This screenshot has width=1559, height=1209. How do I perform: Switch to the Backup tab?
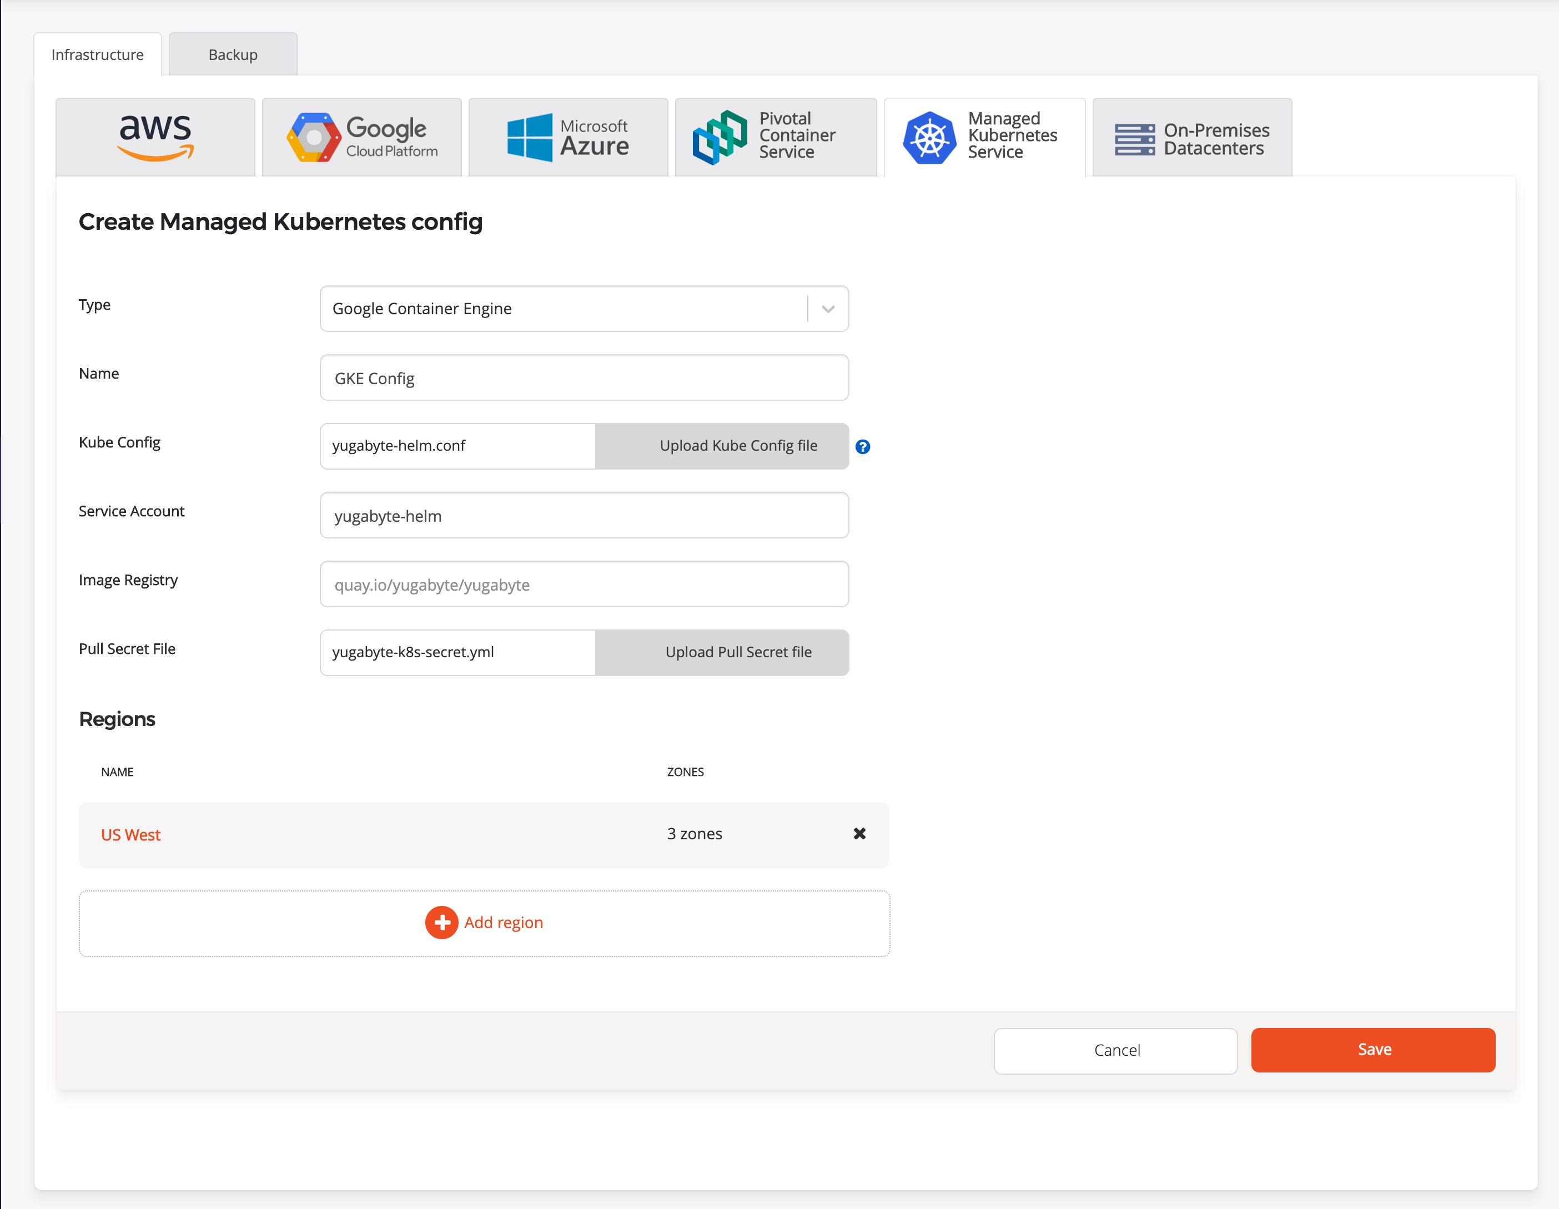point(232,54)
